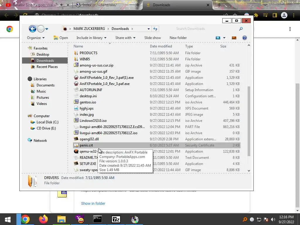Toggle the preview pane icon
300x225 pixels.
click(x=234, y=38)
